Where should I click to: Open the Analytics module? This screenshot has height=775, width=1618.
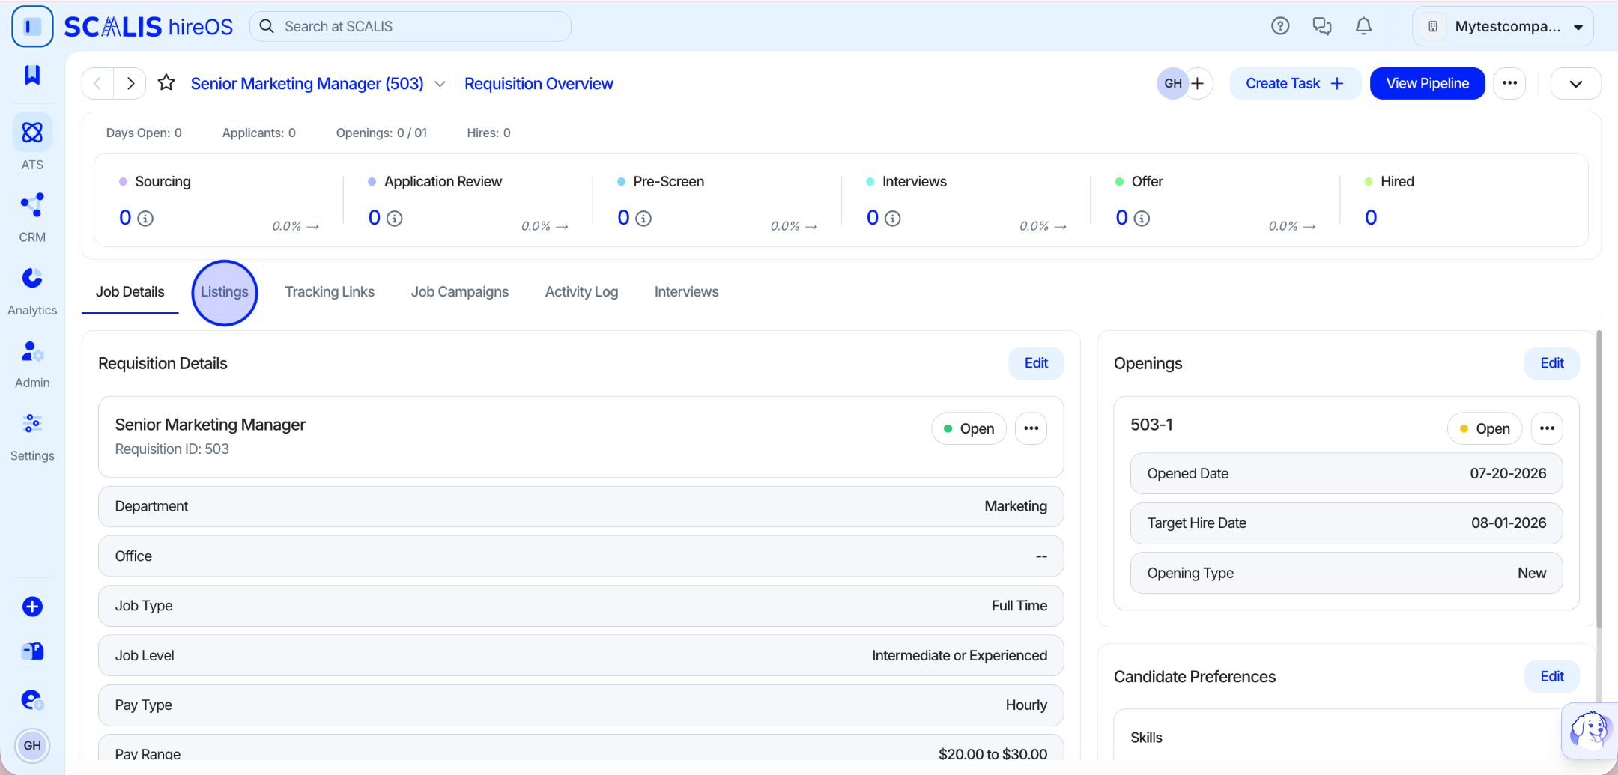32,291
